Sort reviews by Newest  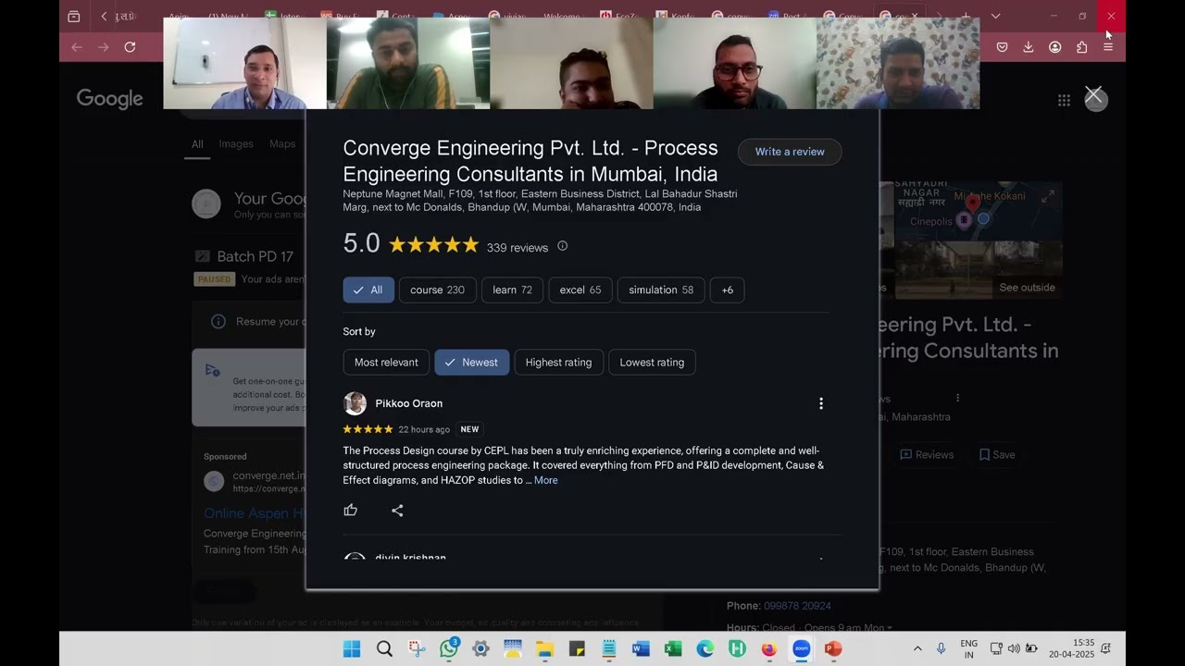(472, 362)
